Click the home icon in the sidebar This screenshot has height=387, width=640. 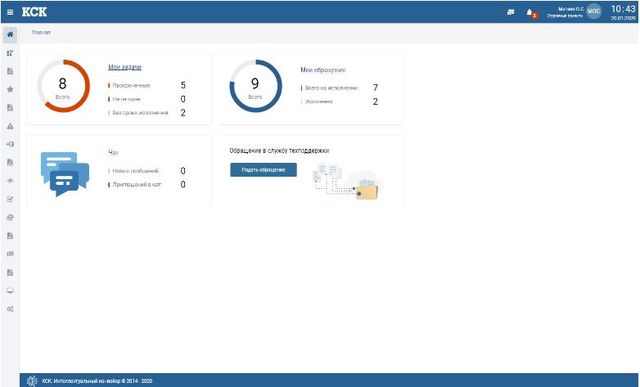(10, 34)
